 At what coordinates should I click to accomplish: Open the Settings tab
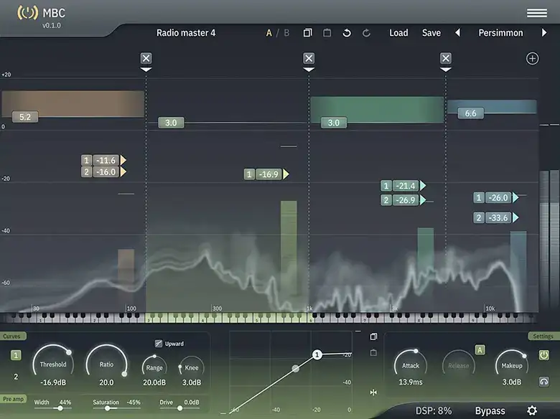pos(543,336)
